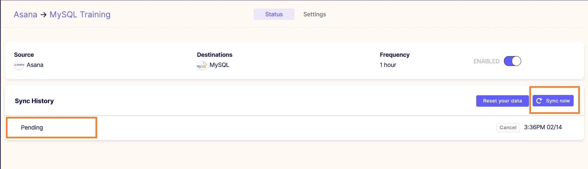
Task: Click the ENABLED label text
Action: 486,61
